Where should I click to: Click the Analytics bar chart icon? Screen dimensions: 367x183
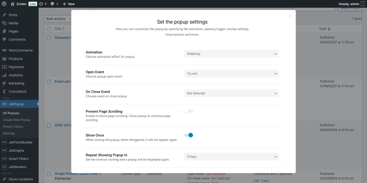(x=4, y=75)
